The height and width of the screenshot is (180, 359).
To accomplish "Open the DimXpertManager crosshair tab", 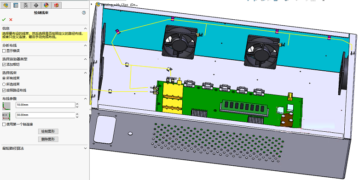I will 36,5.
